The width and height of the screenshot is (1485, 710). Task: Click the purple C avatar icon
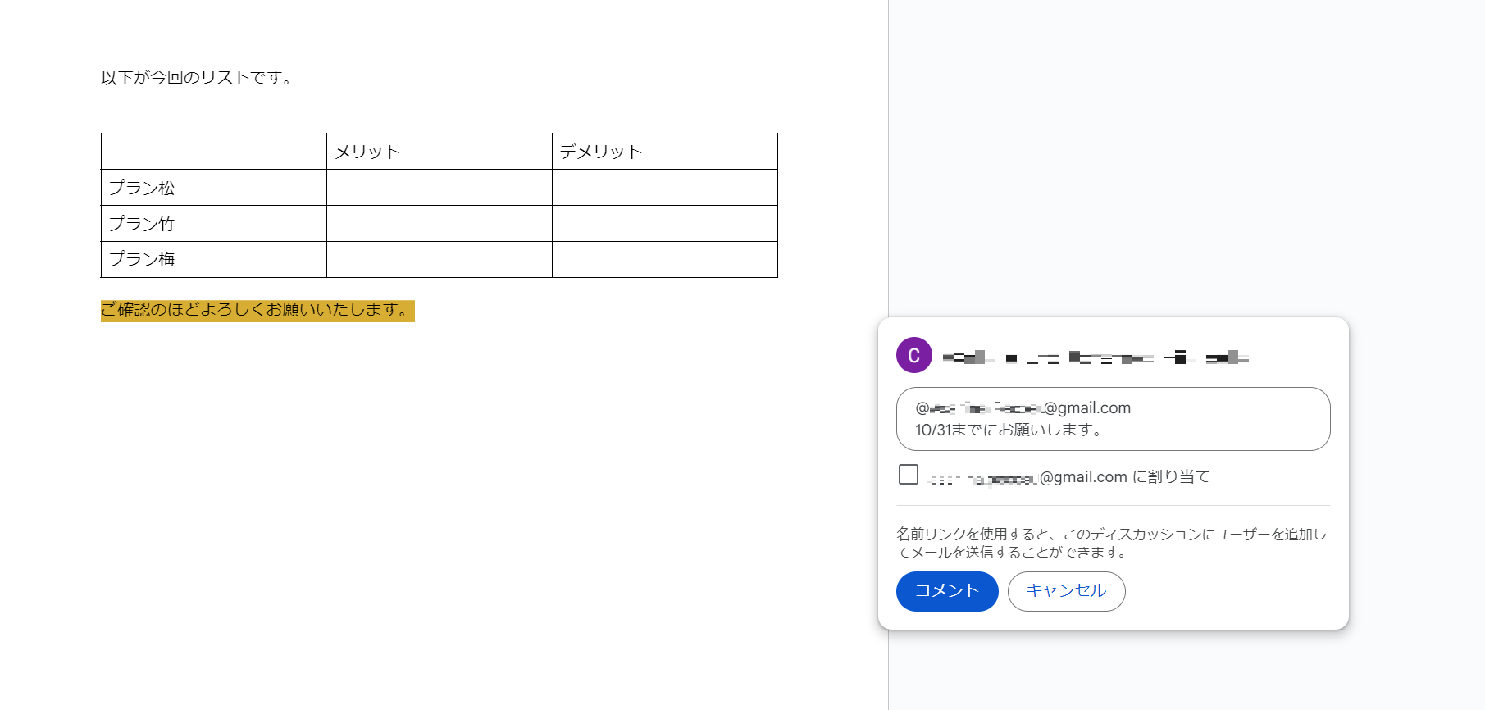(x=913, y=355)
